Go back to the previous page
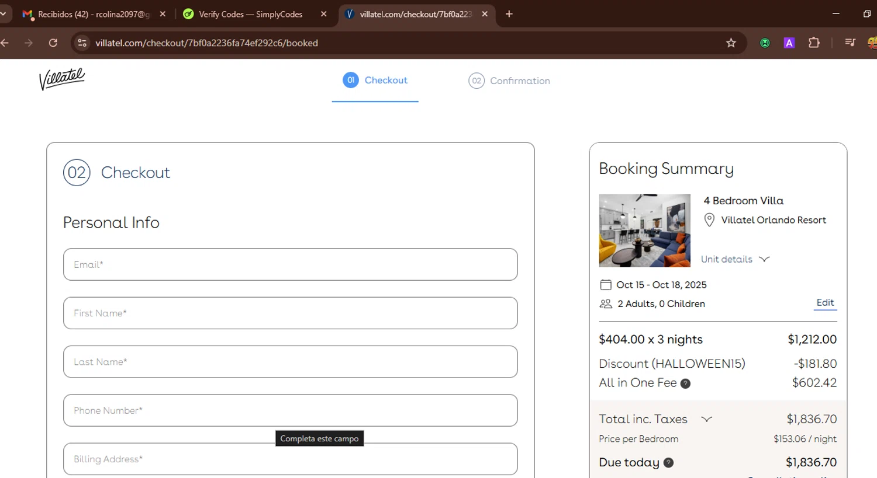877x478 pixels. pyautogui.click(x=5, y=43)
